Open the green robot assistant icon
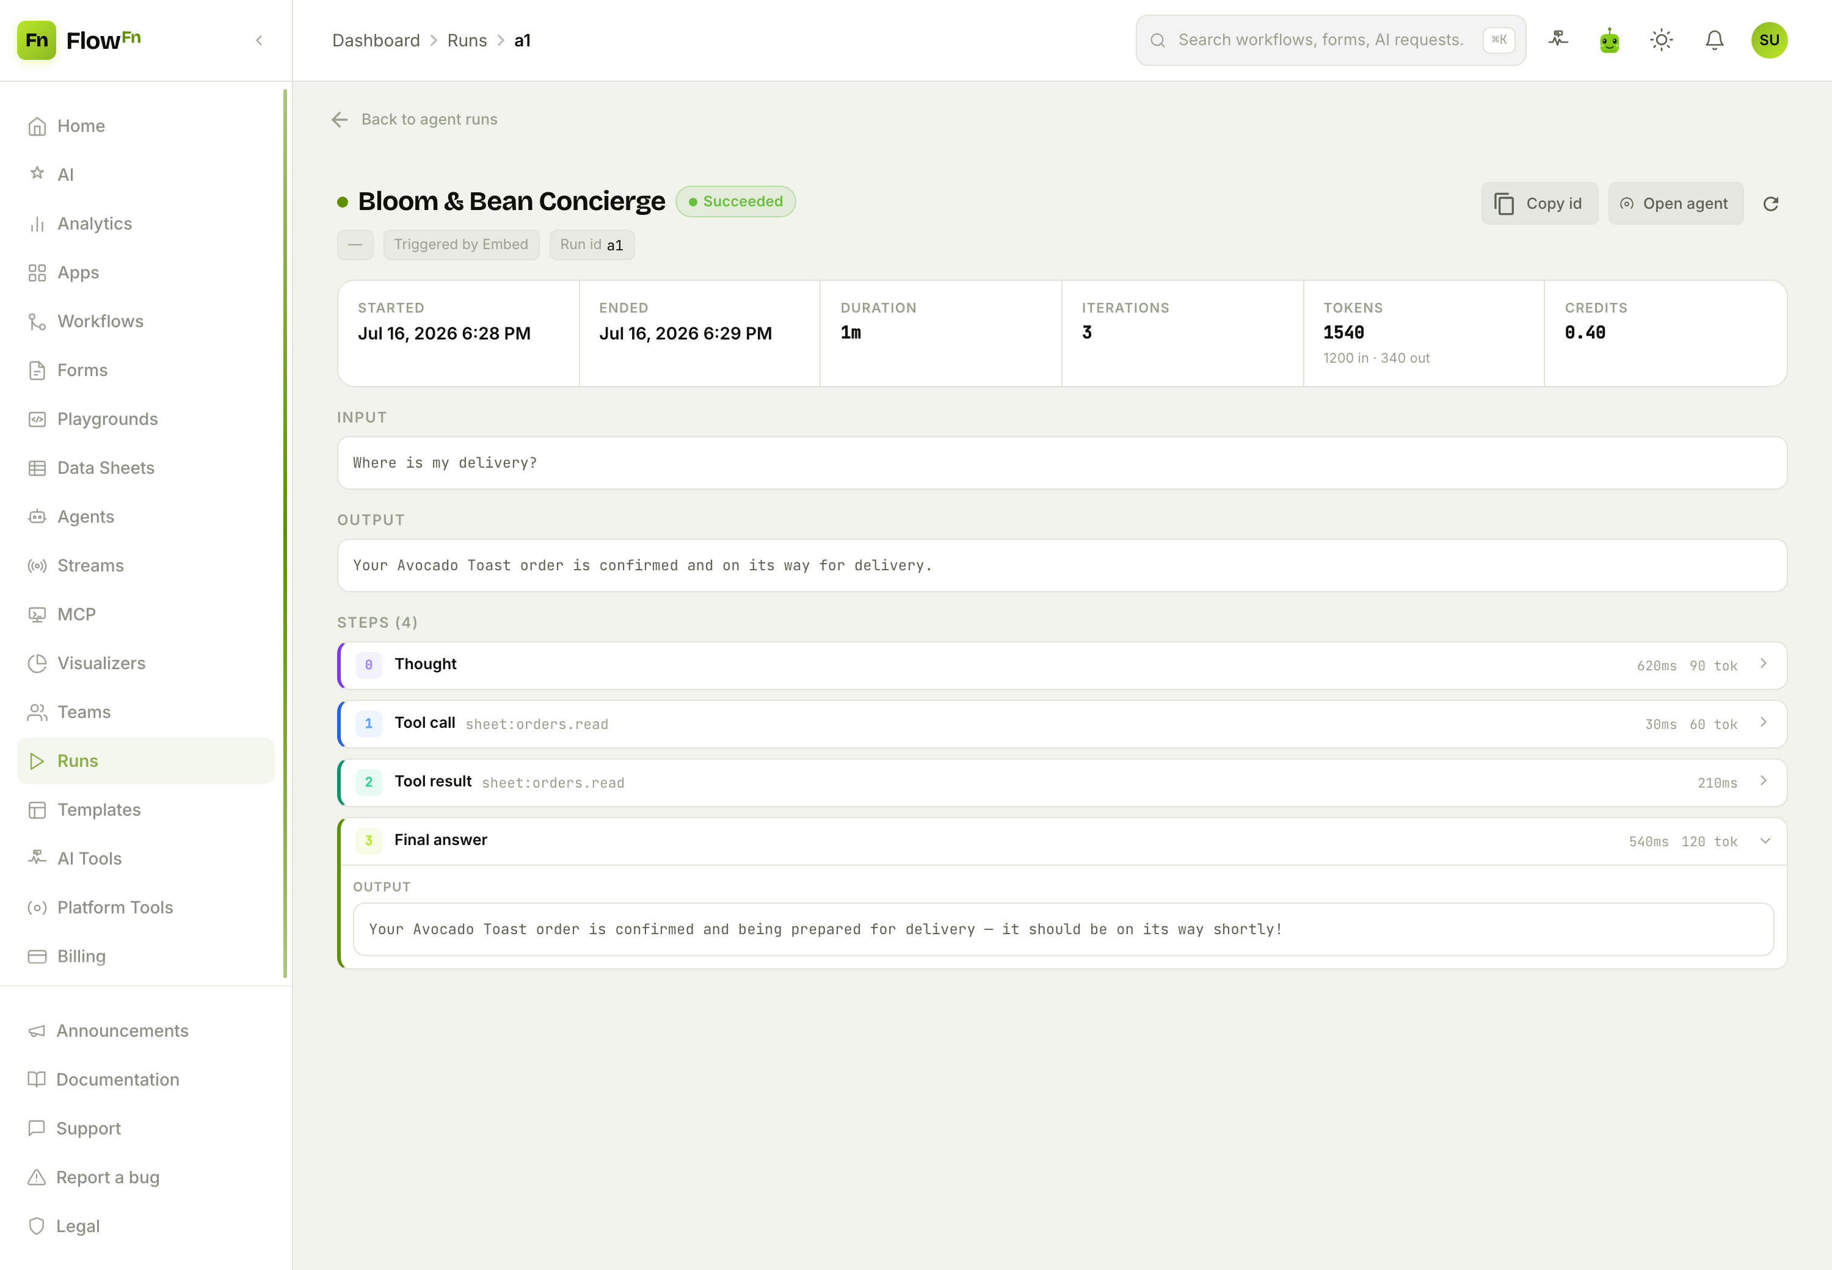Screen dimensions: 1832x1270 1609,40
